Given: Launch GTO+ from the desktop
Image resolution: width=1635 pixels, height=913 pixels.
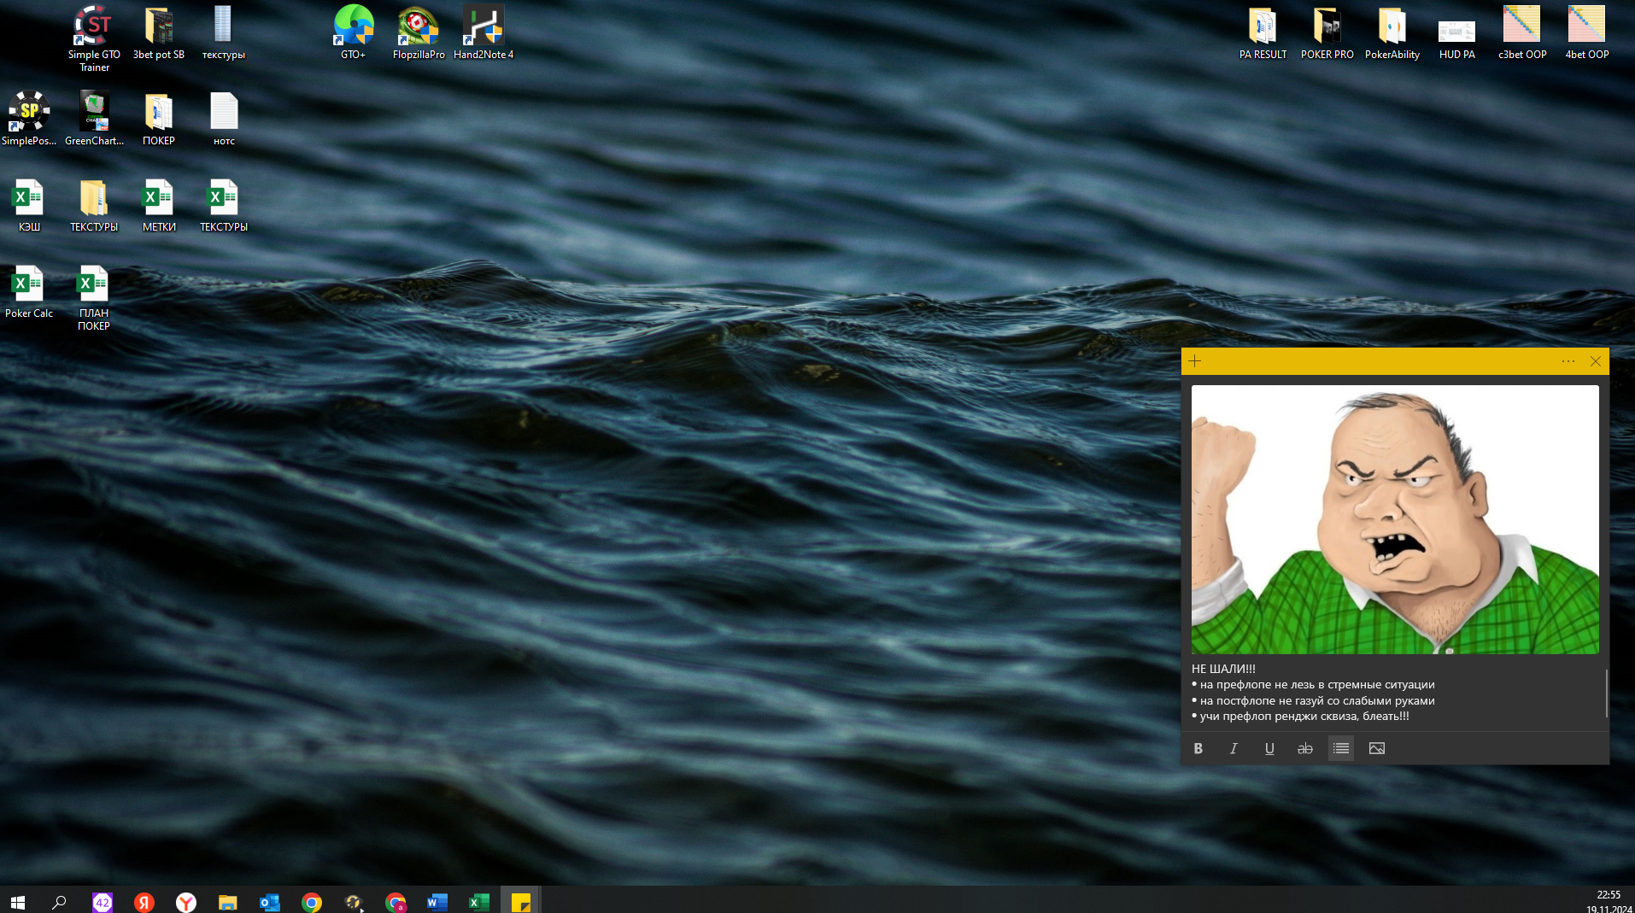Looking at the screenshot, I should (x=353, y=32).
